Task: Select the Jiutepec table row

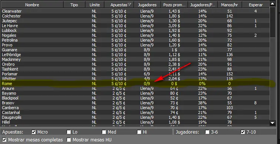Action: pyautogui.click(x=135, y=21)
